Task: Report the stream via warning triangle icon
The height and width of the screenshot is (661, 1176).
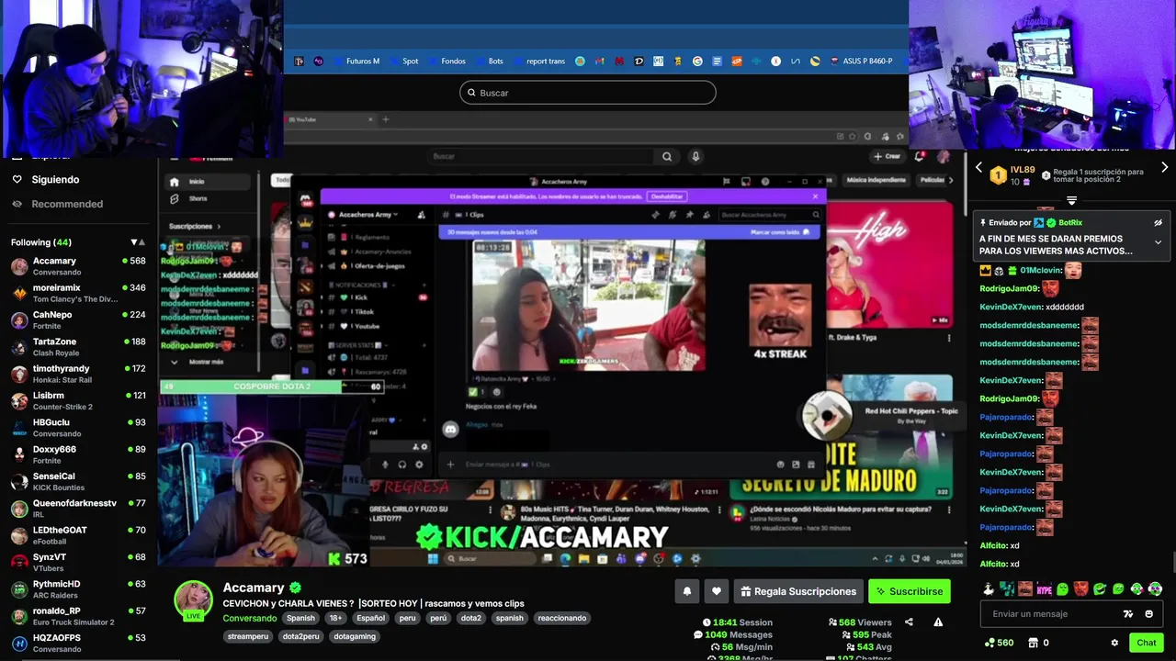Action: point(938,622)
